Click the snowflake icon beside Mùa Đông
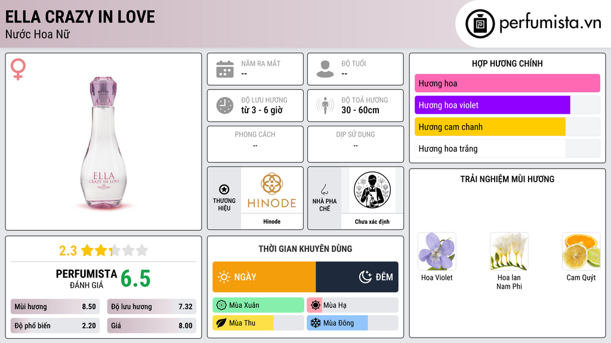 click(x=316, y=323)
